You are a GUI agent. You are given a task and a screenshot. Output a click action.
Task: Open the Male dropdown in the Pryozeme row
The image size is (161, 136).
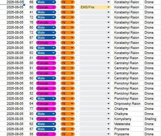46,129
